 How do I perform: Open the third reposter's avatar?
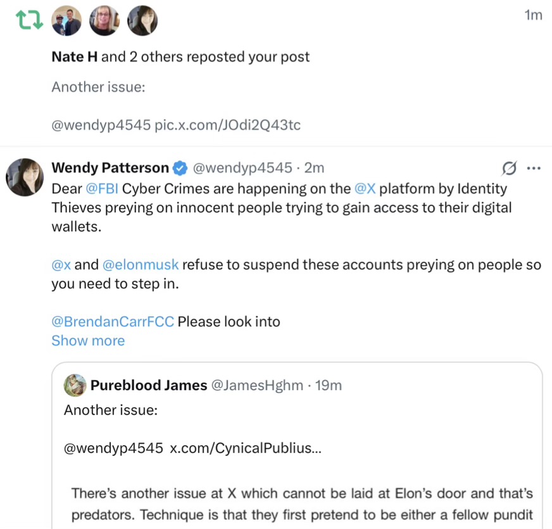142,21
